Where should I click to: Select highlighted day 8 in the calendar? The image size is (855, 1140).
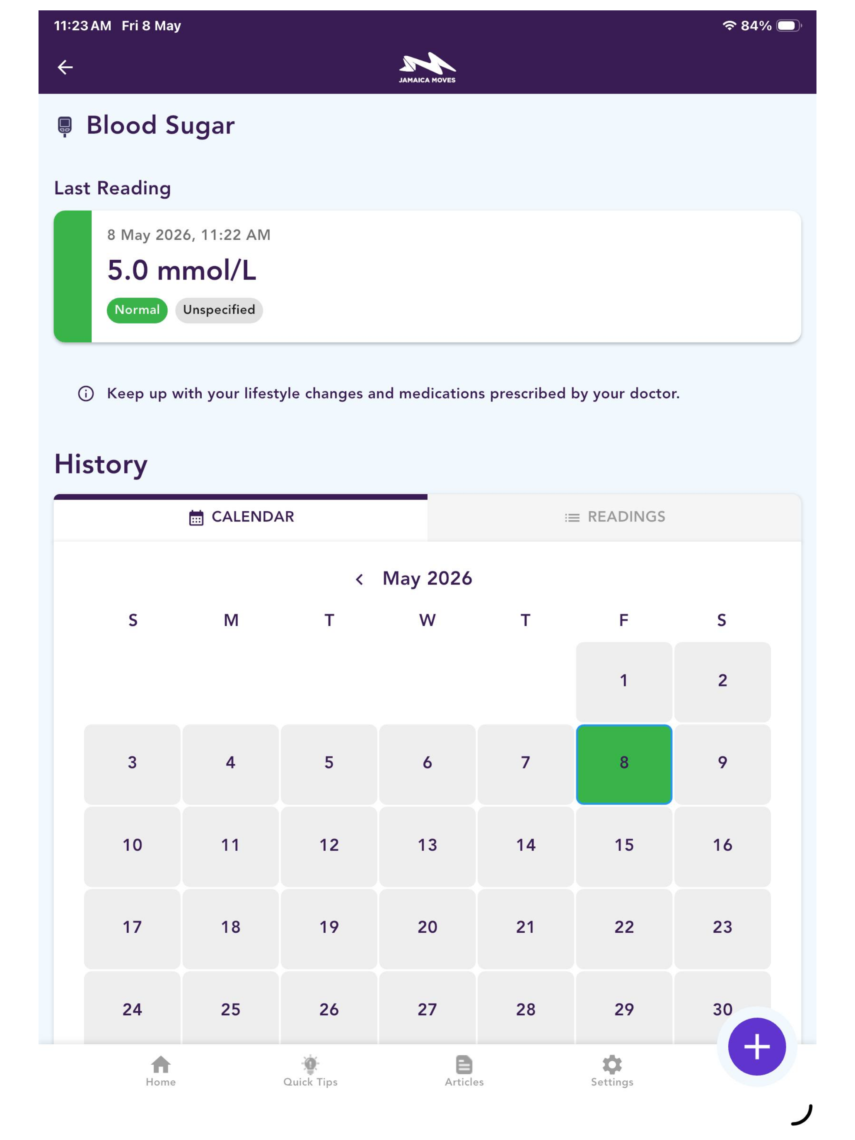(623, 764)
